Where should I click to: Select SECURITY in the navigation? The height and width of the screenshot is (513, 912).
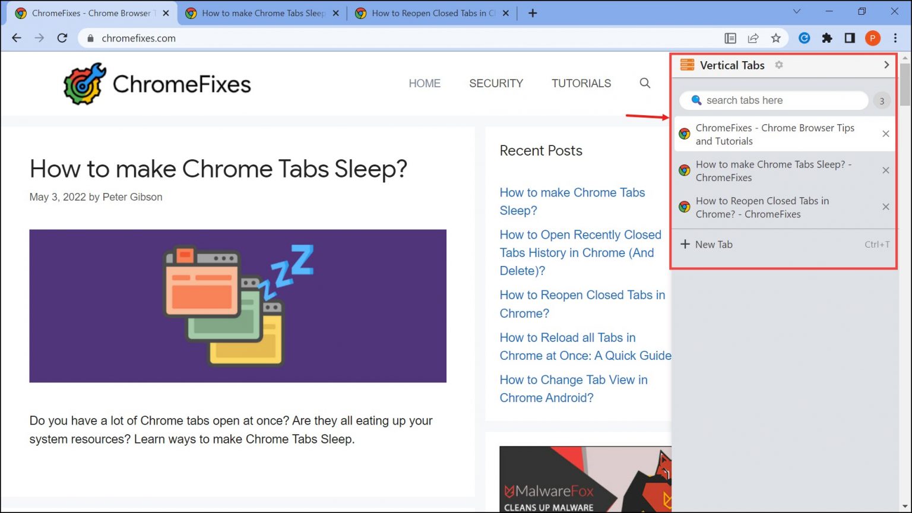pos(496,83)
